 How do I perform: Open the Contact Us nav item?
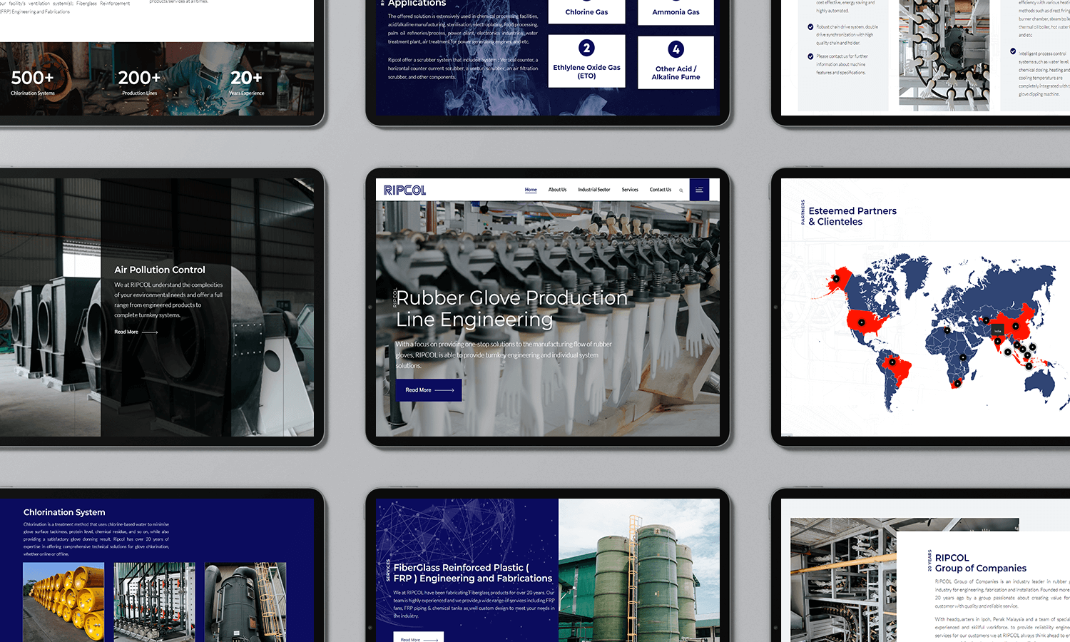point(661,190)
